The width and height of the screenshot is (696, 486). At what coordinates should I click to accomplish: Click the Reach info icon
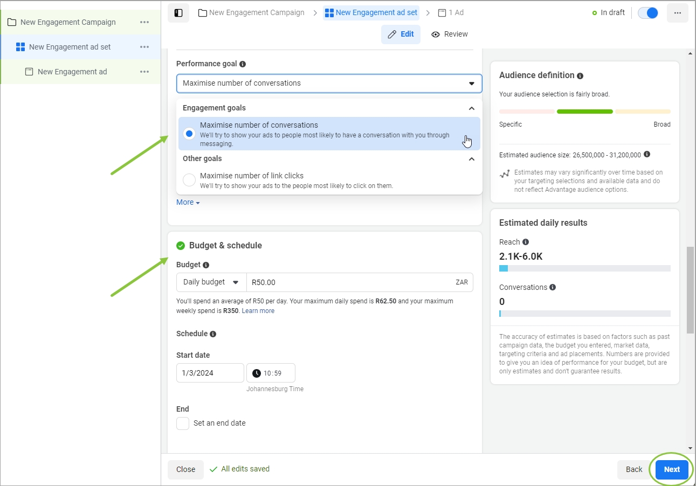pyautogui.click(x=526, y=242)
